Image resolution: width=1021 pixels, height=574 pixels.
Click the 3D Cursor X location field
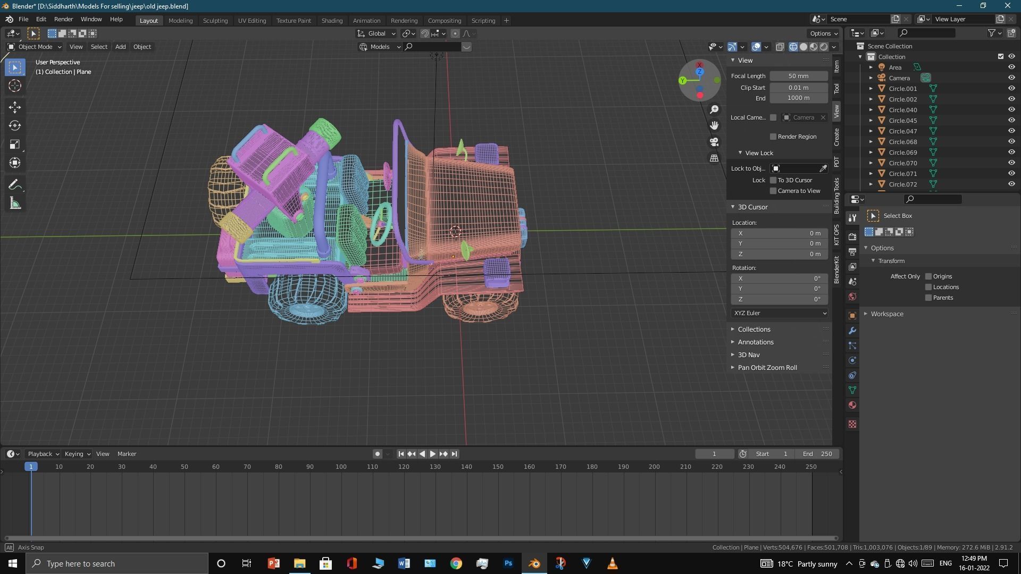(x=780, y=233)
